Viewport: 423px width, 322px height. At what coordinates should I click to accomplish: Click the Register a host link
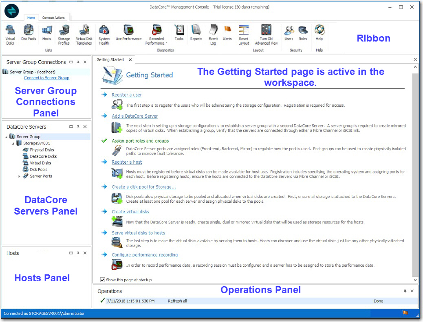127,162
